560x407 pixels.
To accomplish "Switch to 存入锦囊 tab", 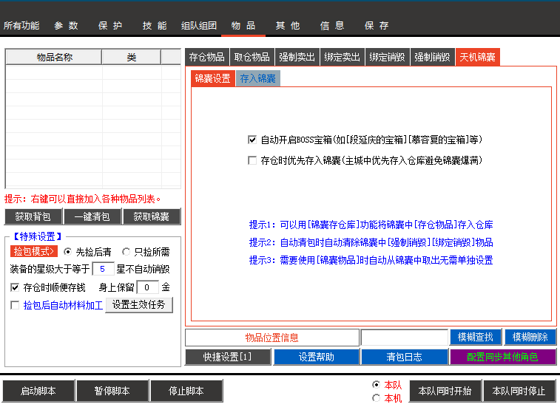I will pos(258,78).
